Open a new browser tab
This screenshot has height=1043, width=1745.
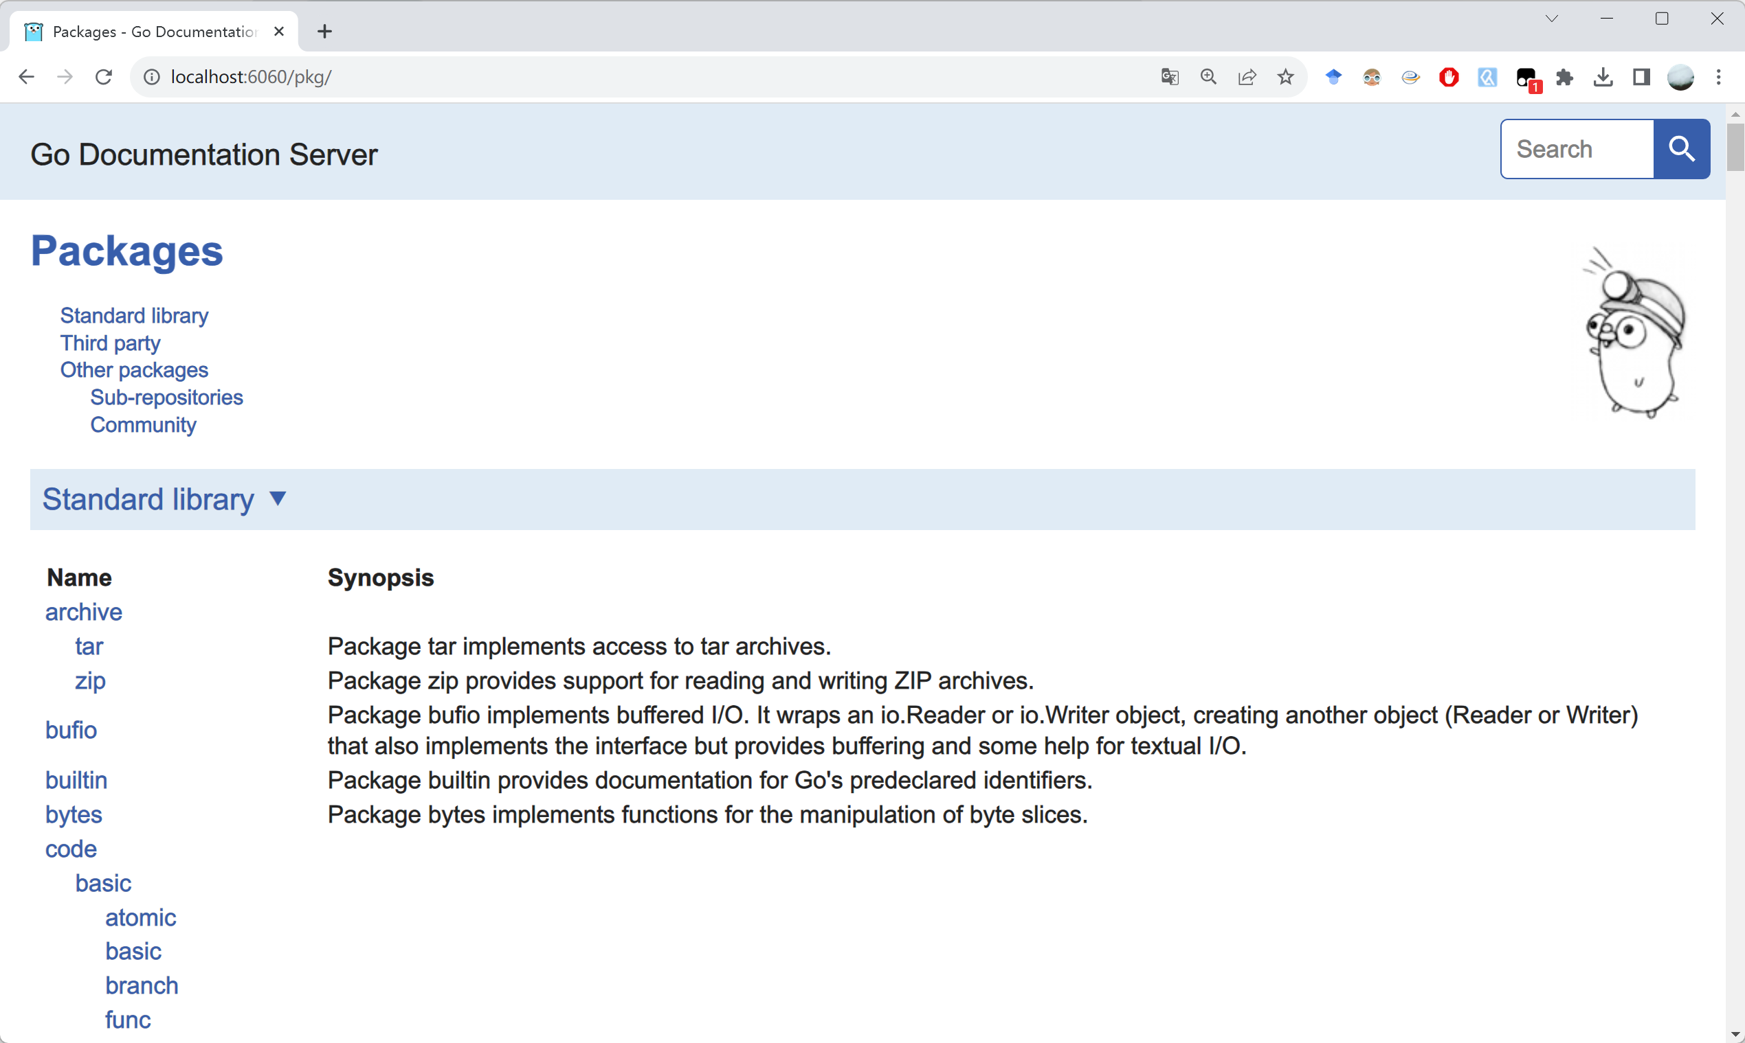coord(324,32)
